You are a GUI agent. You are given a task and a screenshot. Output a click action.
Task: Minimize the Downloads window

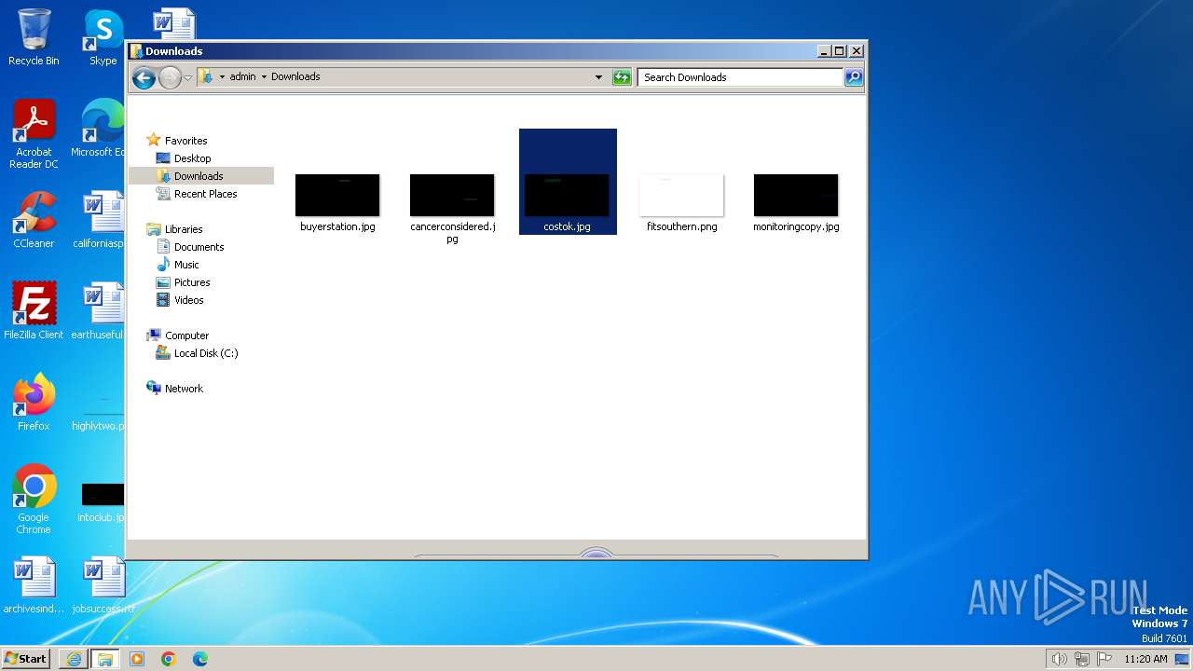824,51
